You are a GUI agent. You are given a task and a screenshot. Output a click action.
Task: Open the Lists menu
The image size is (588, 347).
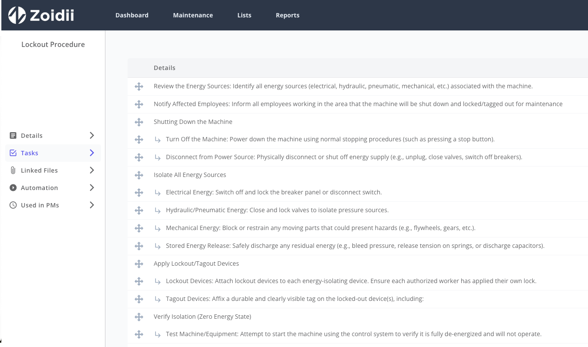(244, 15)
